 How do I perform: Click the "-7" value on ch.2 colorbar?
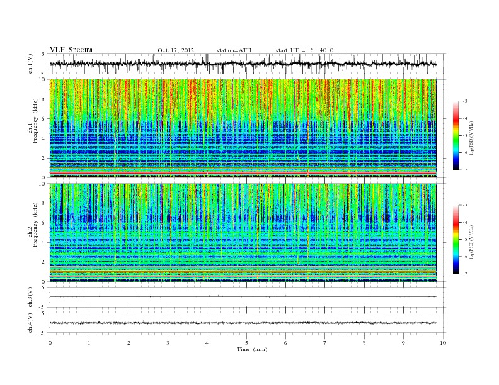coord(465,274)
